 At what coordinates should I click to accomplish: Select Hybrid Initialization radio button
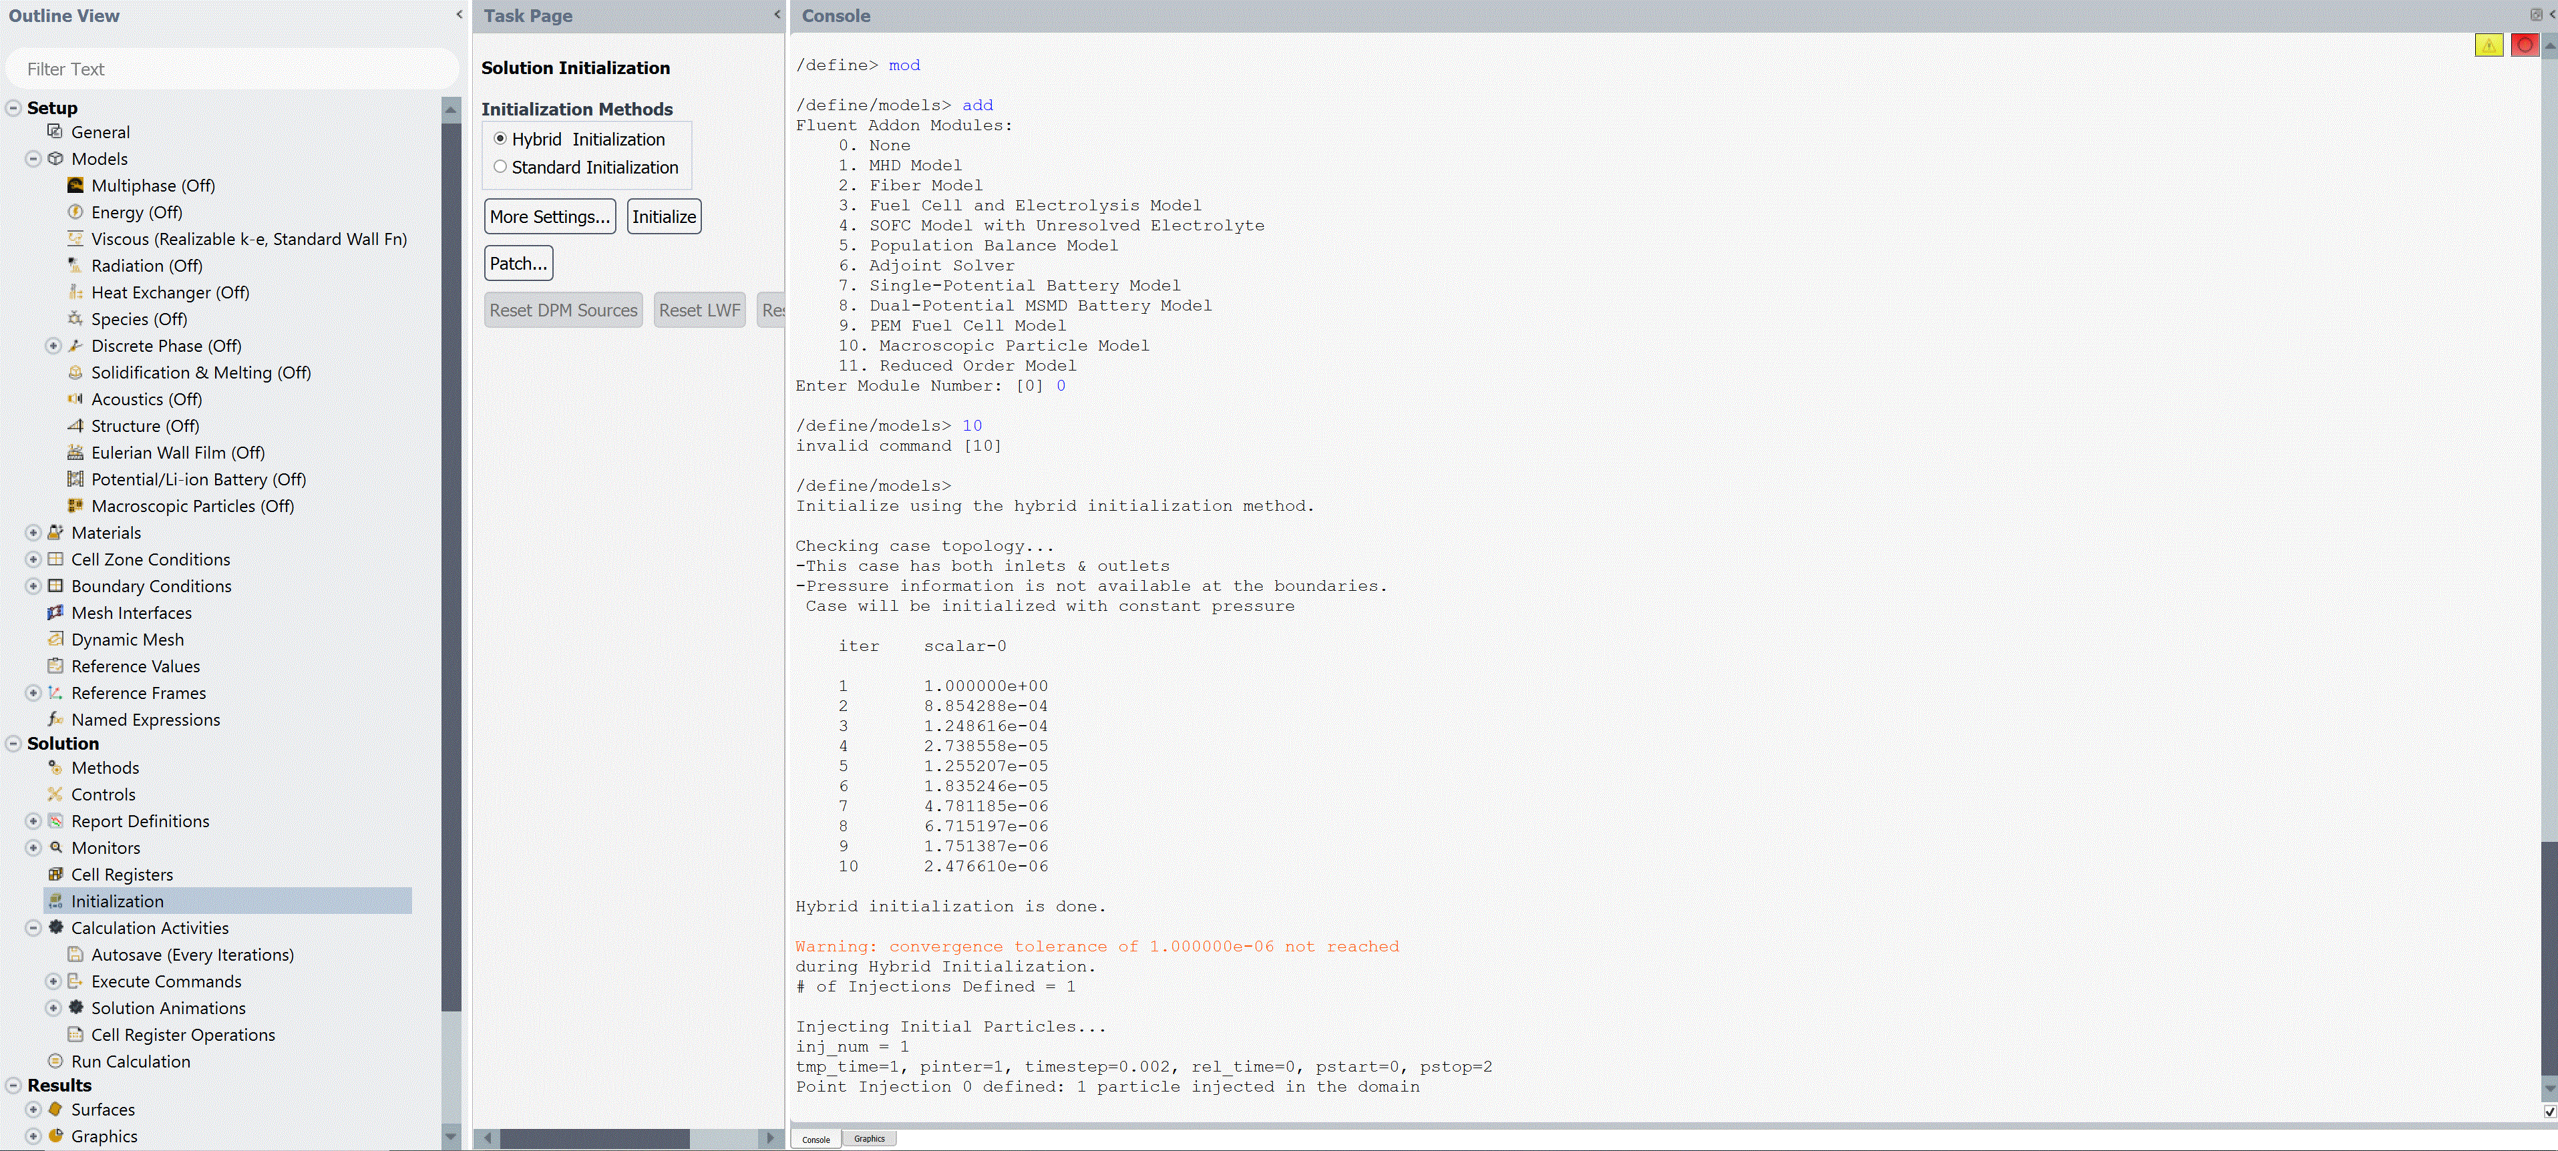click(x=500, y=139)
